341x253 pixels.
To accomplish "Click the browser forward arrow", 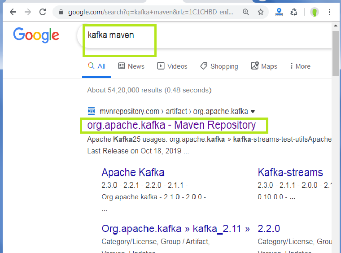I will click(x=28, y=12).
